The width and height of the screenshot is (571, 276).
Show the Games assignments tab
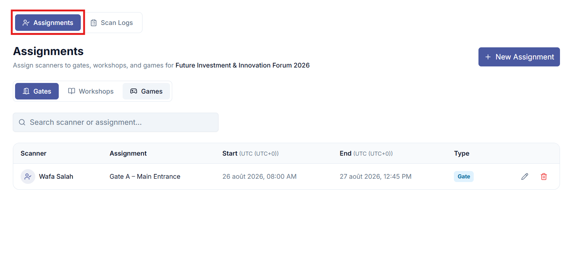point(146,91)
